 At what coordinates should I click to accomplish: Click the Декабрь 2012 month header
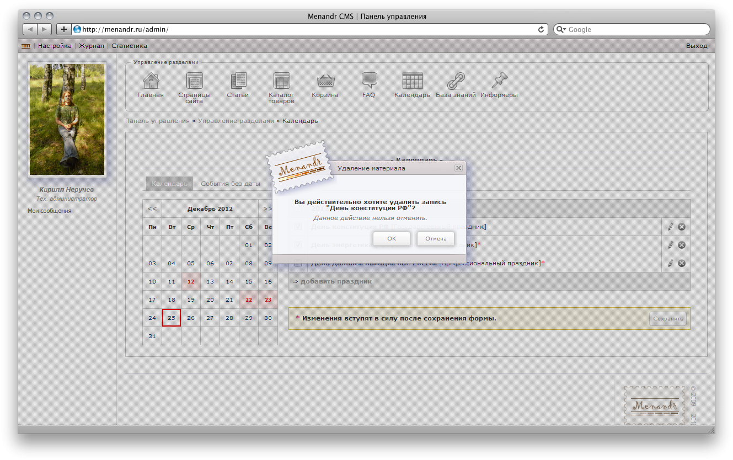pyautogui.click(x=210, y=209)
